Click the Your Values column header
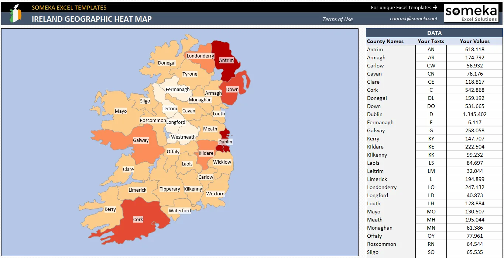 coord(474,41)
